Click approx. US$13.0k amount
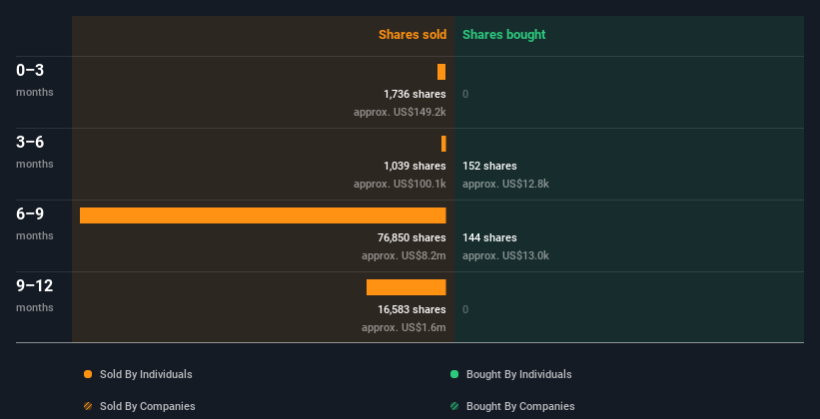The width and height of the screenshot is (820, 419). pos(505,255)
